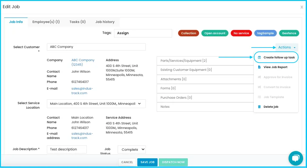This screenshot has height=168, width=307.
Task: Open the Actions dropdown
Action: tap(287, 47)
